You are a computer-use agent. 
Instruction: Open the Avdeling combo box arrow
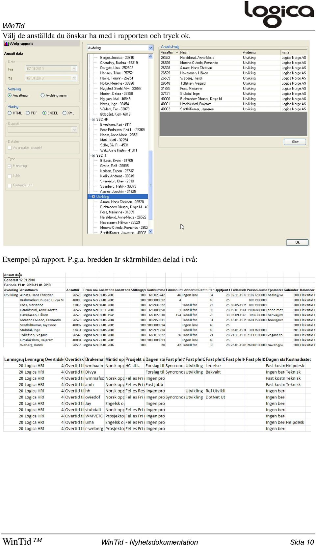coord(151,48)
